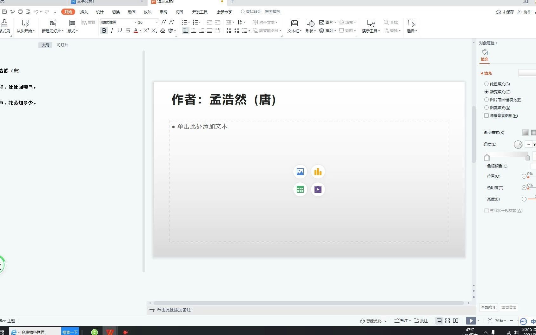This screenshot has width=536, height=335.
Task: Click WPS icon in Windows taskbar
Action: click(110, 332)
